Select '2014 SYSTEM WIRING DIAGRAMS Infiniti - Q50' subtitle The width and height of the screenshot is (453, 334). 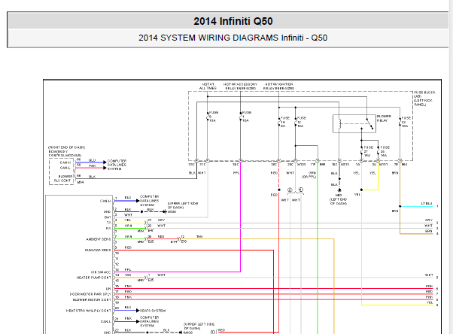click(233, 38)
